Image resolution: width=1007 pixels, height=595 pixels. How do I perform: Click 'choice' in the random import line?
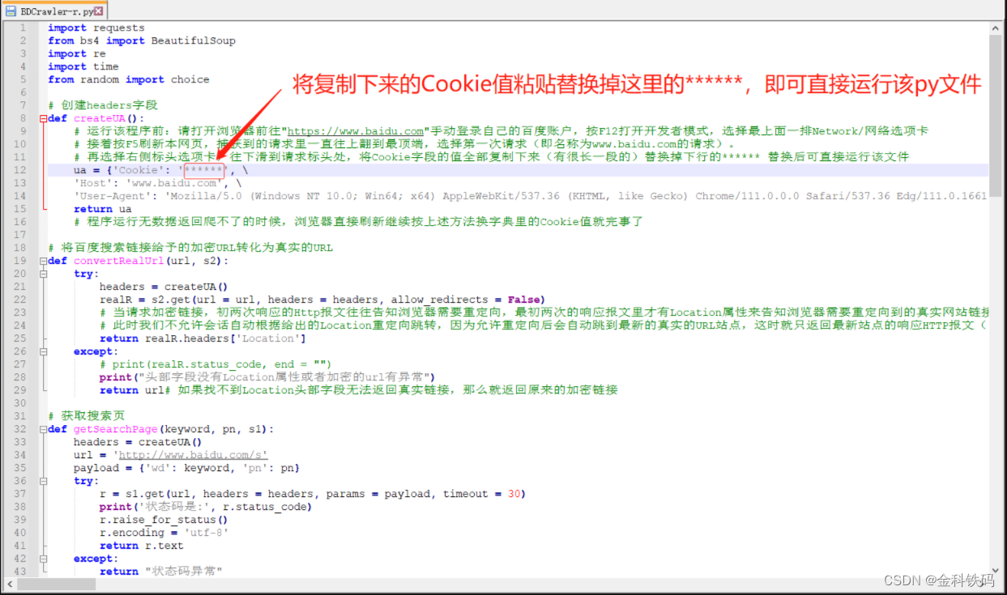coord(190,79)
